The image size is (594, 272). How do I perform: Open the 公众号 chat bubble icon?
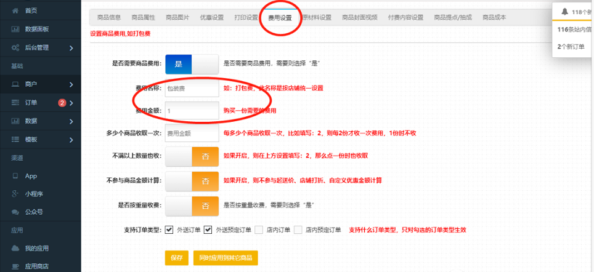point(15,212)
